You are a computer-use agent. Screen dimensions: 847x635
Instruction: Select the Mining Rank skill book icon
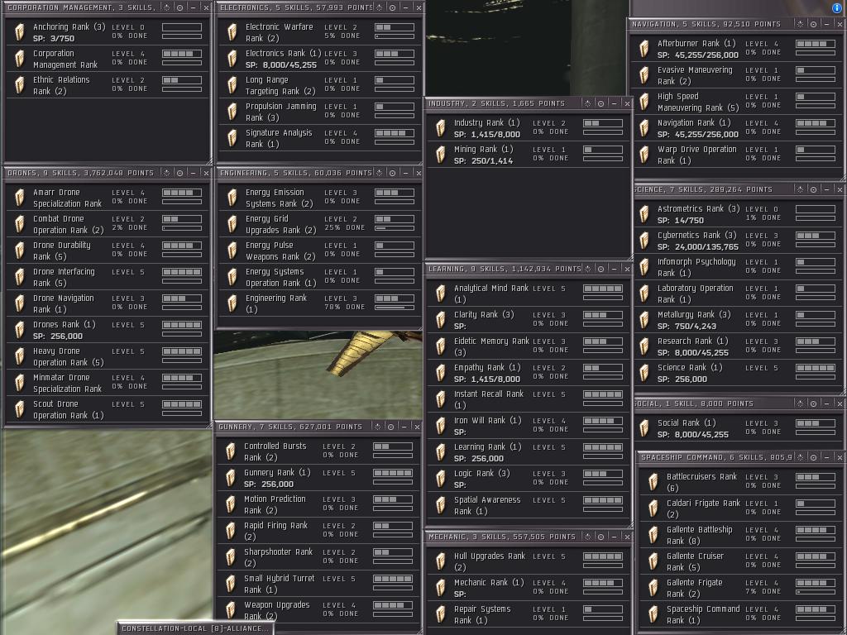coord(441,155)
